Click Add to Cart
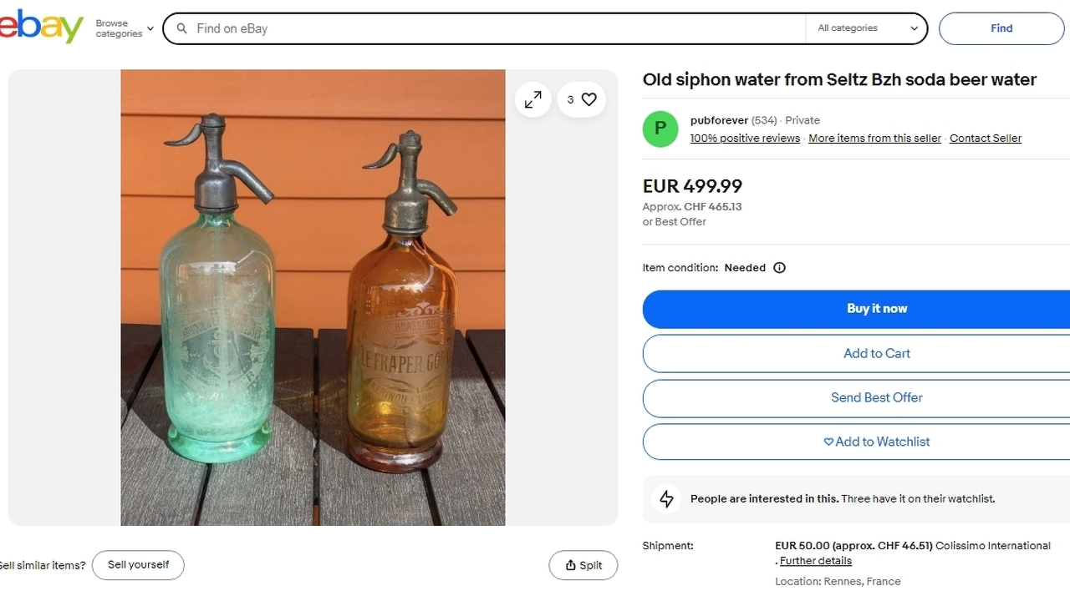The width and height of the screenshot is (1070, 601). [x=876, y=353]
